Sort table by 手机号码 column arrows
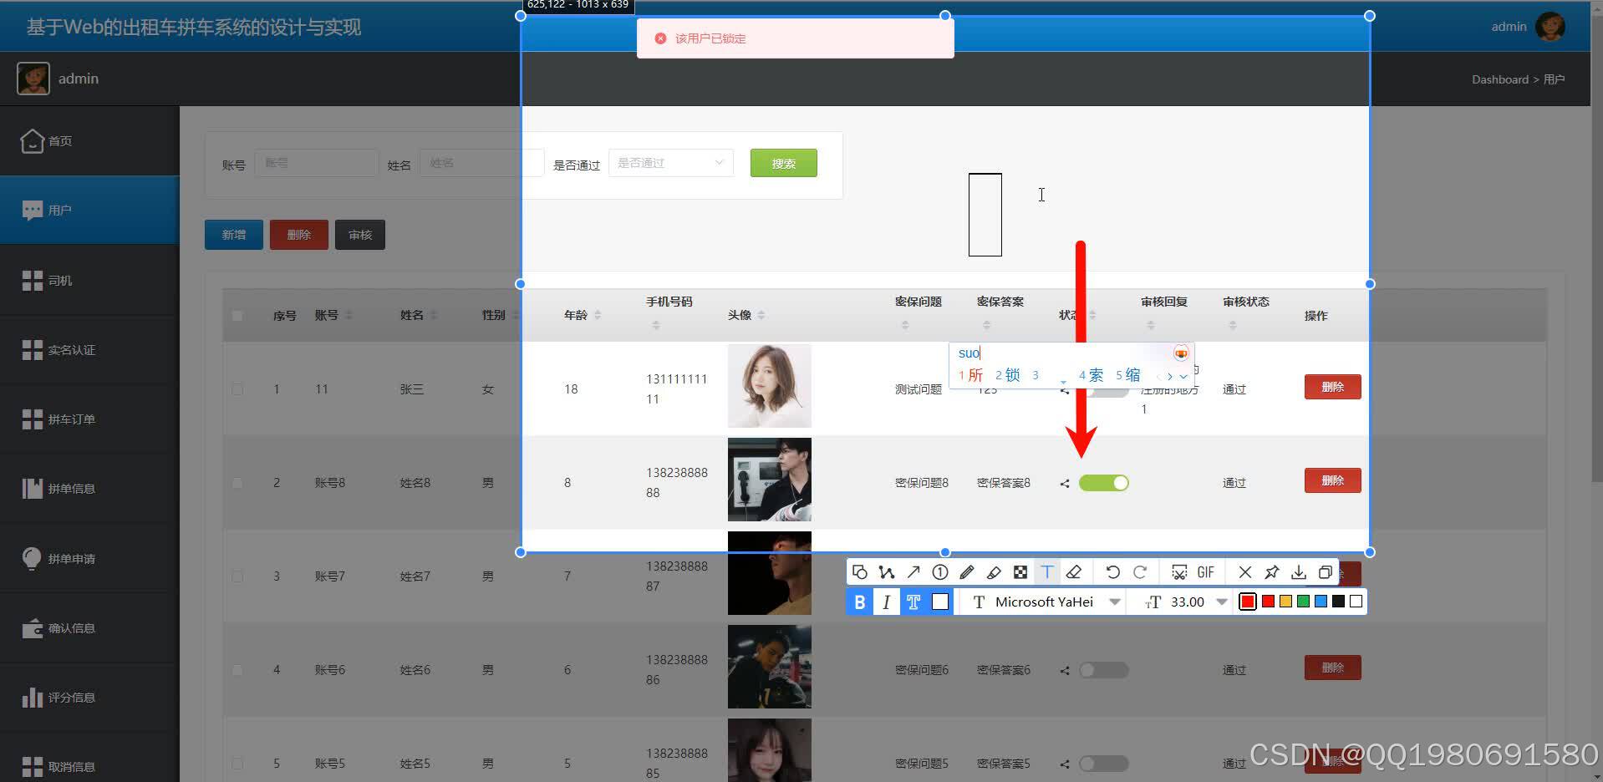1603x782 pixels. click(x=656, y=325)
